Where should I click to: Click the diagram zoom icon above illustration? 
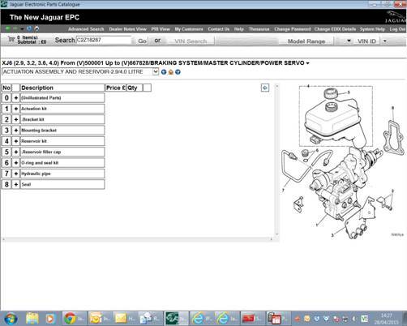[x=265, y=88]
